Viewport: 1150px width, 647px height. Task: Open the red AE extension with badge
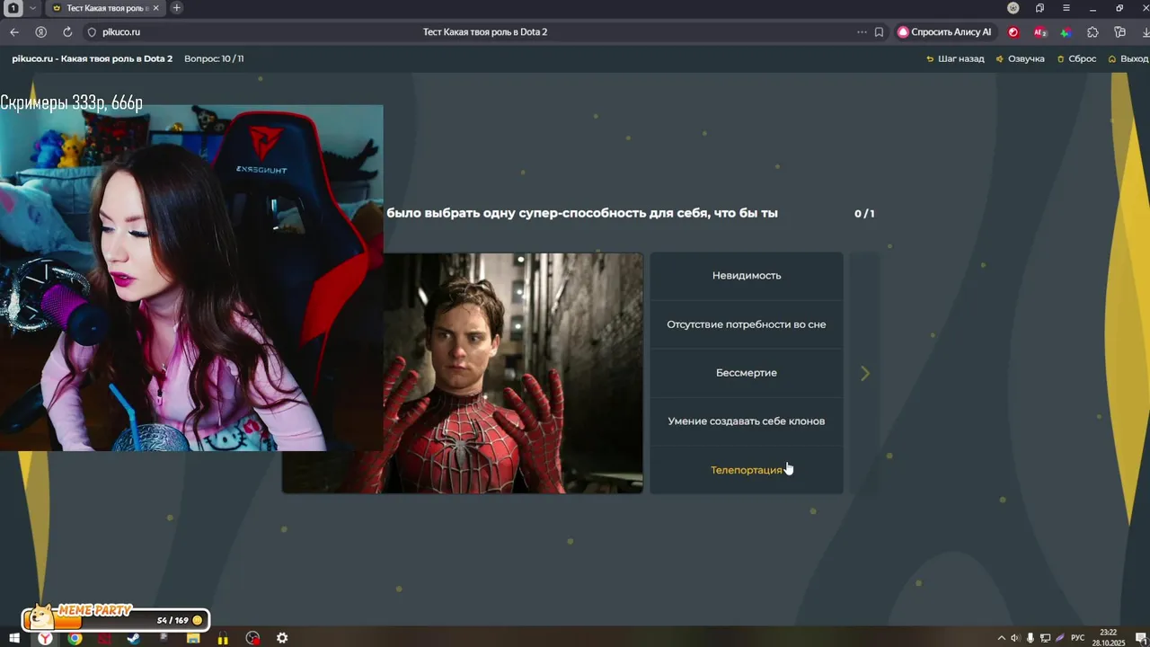1039,31
